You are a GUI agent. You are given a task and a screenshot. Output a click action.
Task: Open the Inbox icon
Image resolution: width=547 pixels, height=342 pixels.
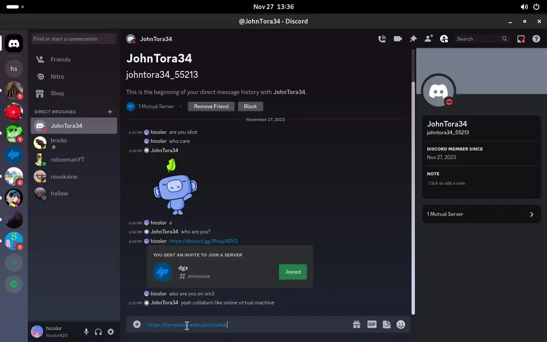(x=521, y=39)
